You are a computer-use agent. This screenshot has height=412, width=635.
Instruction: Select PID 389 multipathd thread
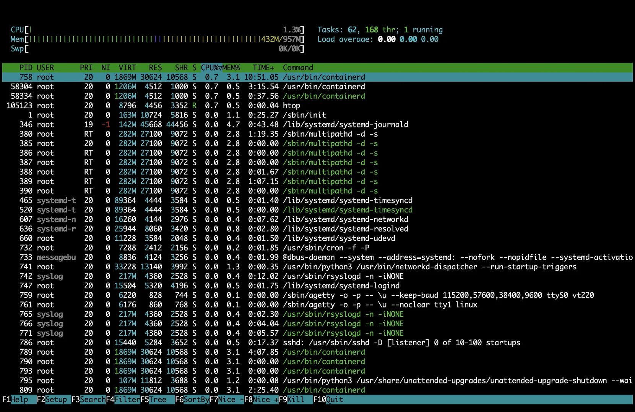(317, 182)
